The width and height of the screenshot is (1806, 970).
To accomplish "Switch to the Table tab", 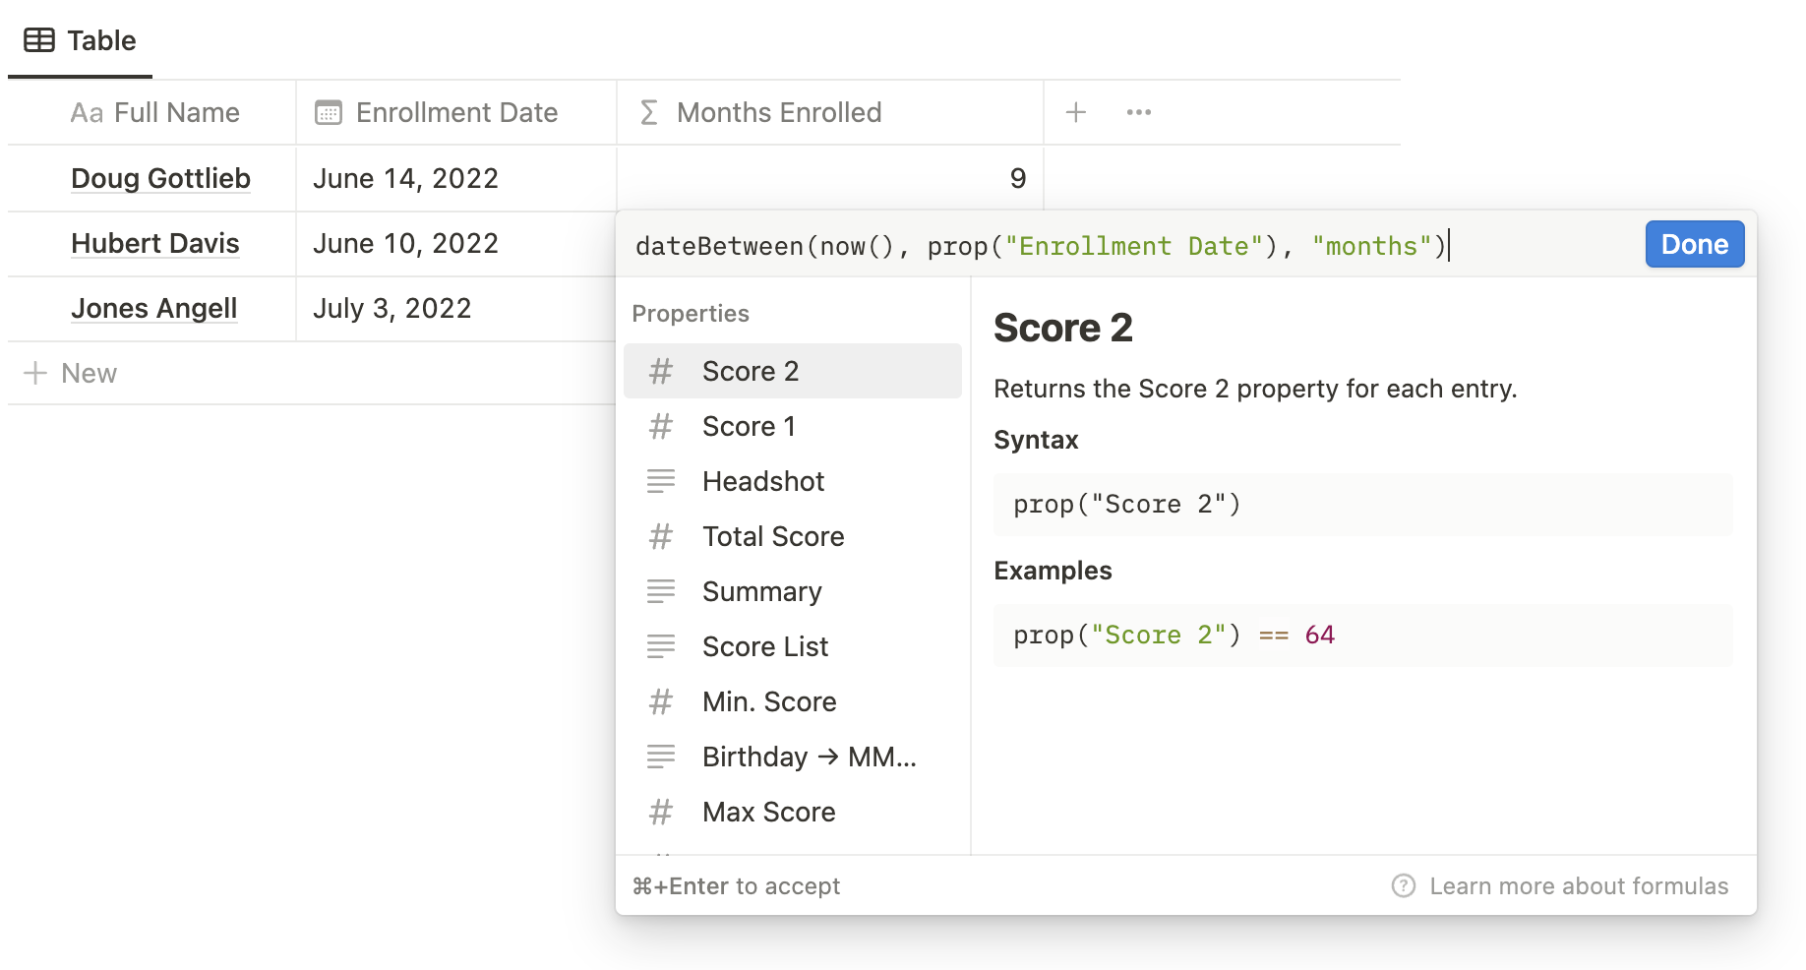I will pyautogui.click(x=79, y=40).
